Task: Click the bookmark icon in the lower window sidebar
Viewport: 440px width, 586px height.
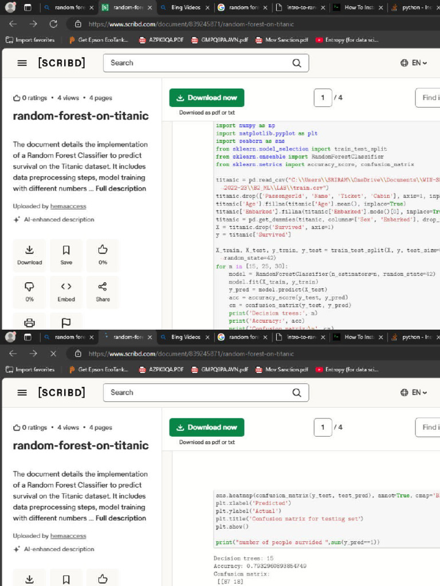Action: (x=66, y=579)
